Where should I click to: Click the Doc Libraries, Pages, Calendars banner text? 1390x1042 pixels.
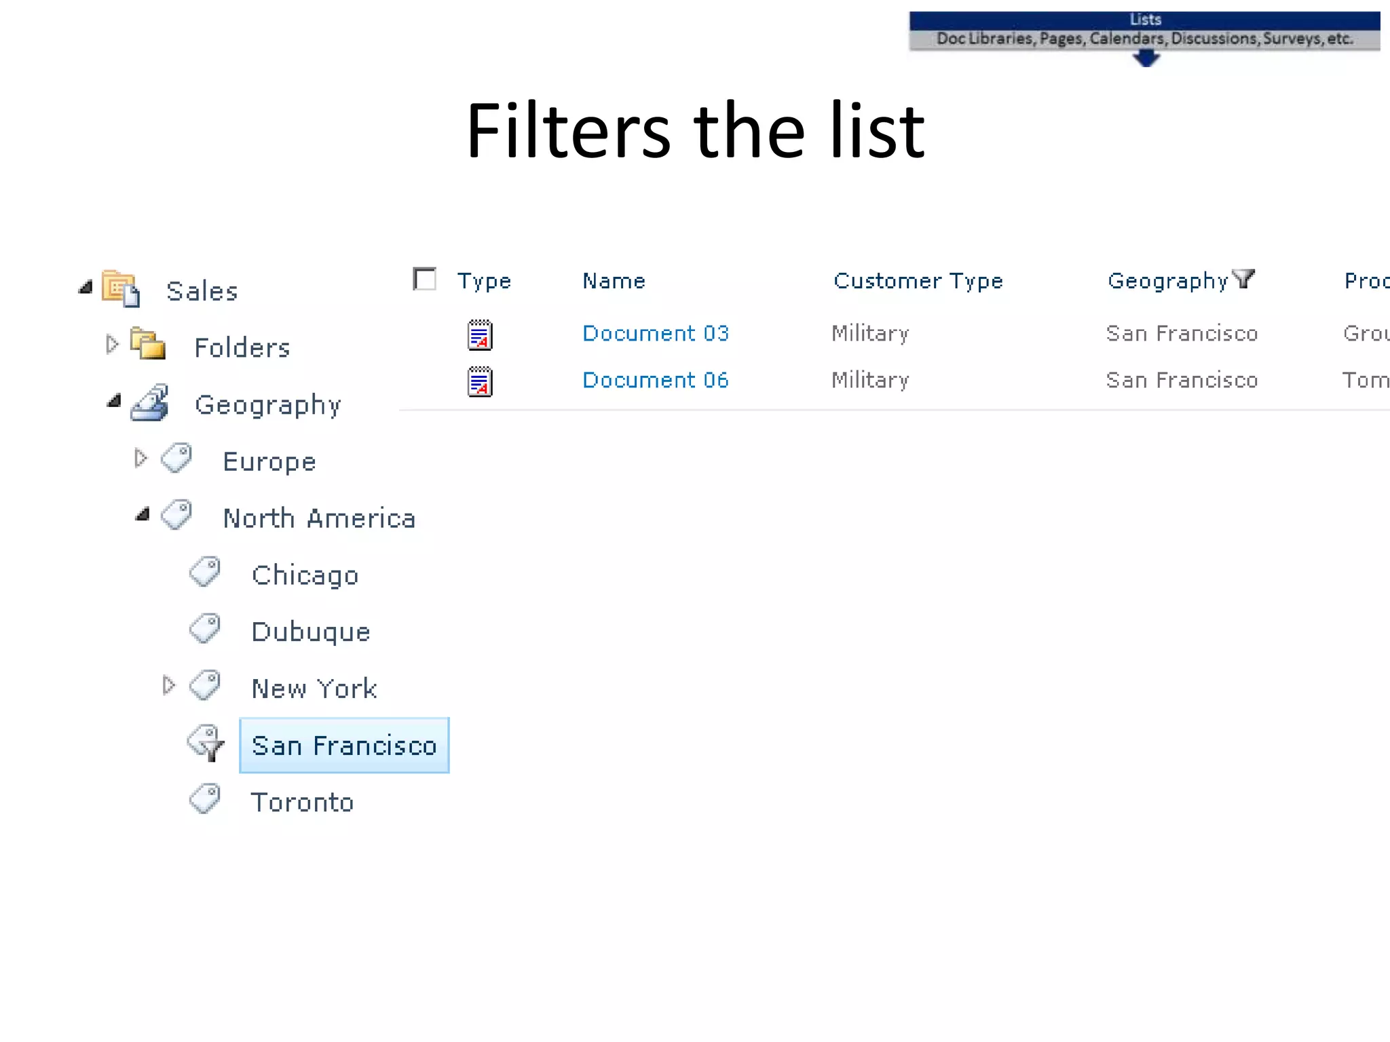coord(1145,39)
